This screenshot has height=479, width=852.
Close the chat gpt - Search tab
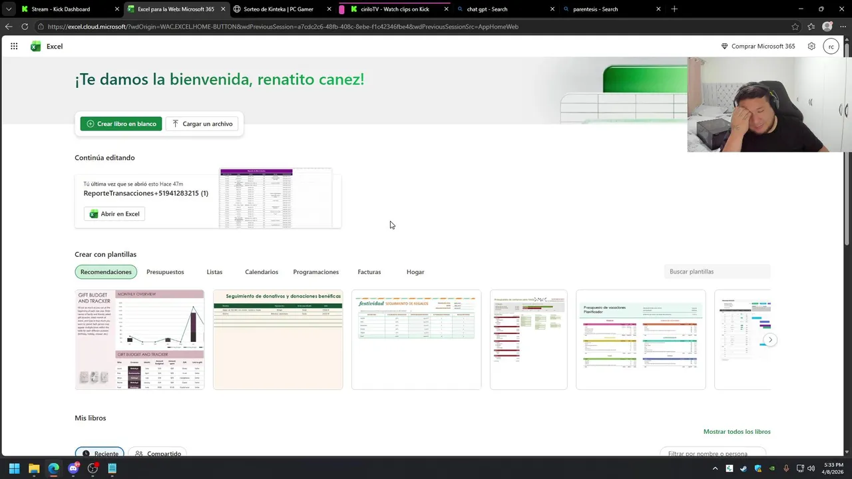pyautogui.click(x=552, y=9)
